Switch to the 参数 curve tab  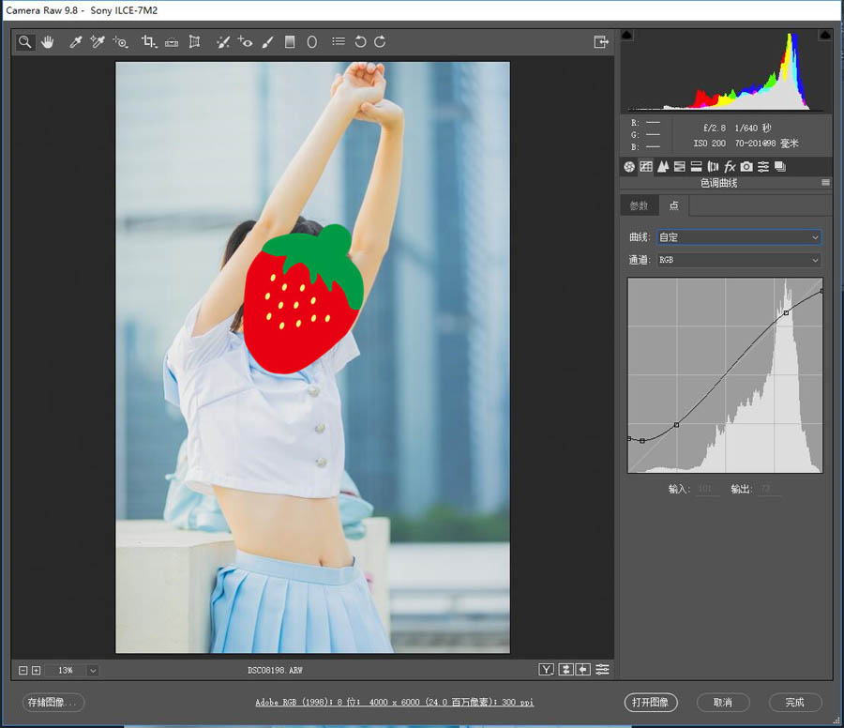(x=639, y=205)
